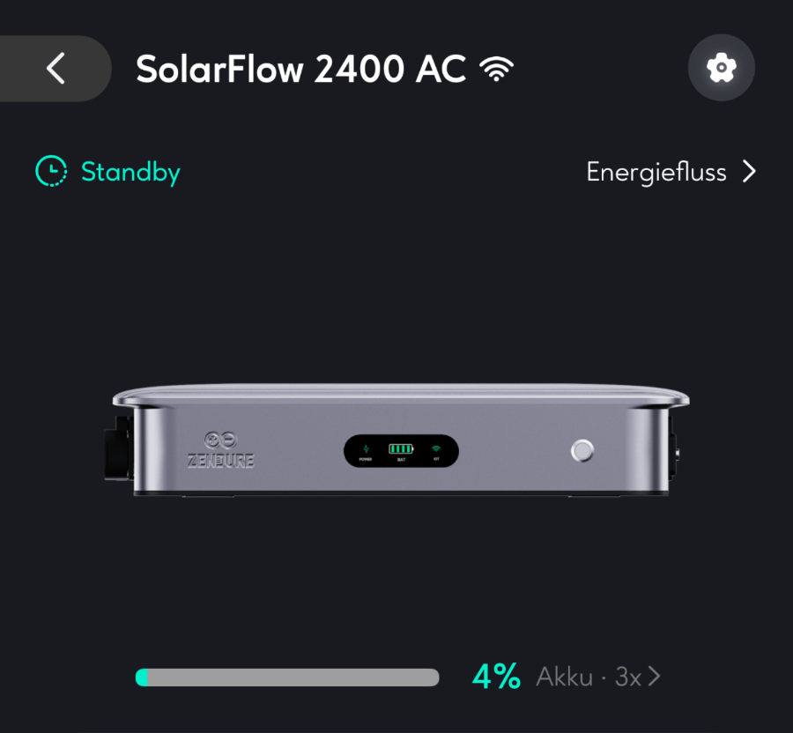Tap the Wi-Fi signal icon beside title

[x=496, y=69]
